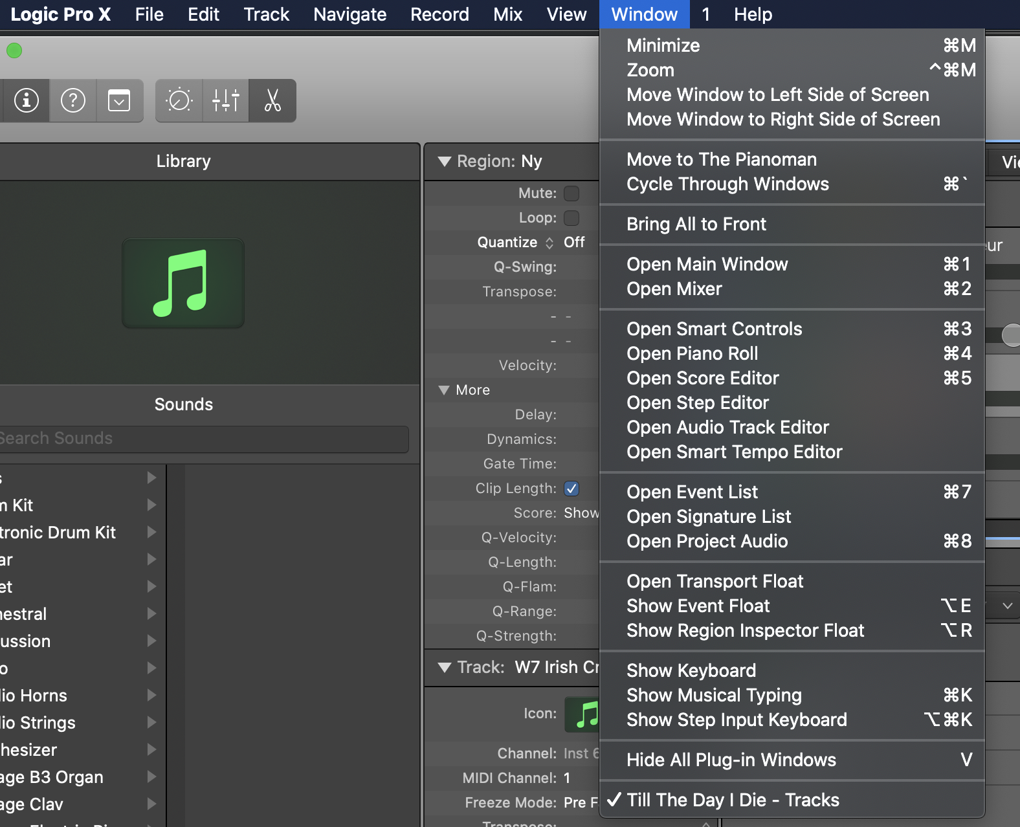Open the Mixer sliders button
The width and height of the screenshot is (1020, 827).
[x=226, y=100]
